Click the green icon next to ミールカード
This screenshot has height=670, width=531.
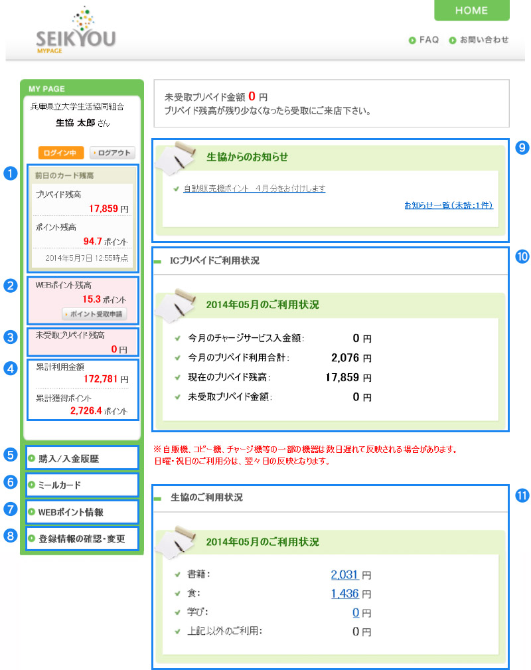coord(31,485)
